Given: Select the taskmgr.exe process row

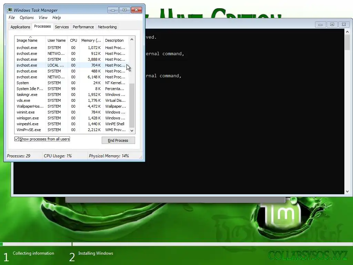Looking at the screenshot, I should click(x=72, y=95).
